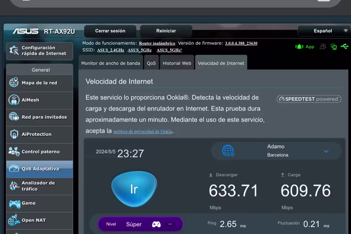Click the gamepad icon in Nivel Súper bar
Viewport: 351px width, 234px height.
pyautogui.click(x=156, y=224)
